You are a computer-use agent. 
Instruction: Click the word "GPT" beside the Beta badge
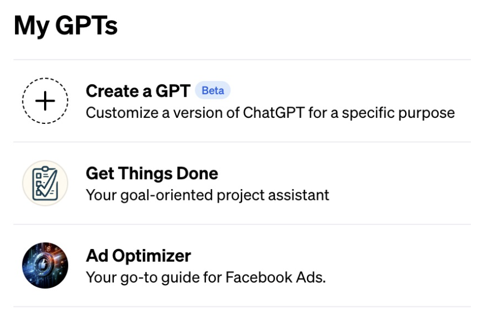[x=174, y=91]
